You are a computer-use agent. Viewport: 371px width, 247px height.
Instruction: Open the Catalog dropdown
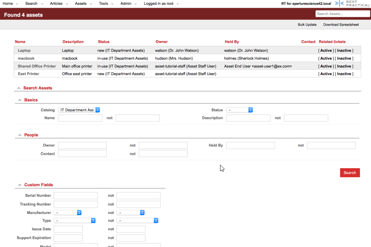[x=79, y=110]
